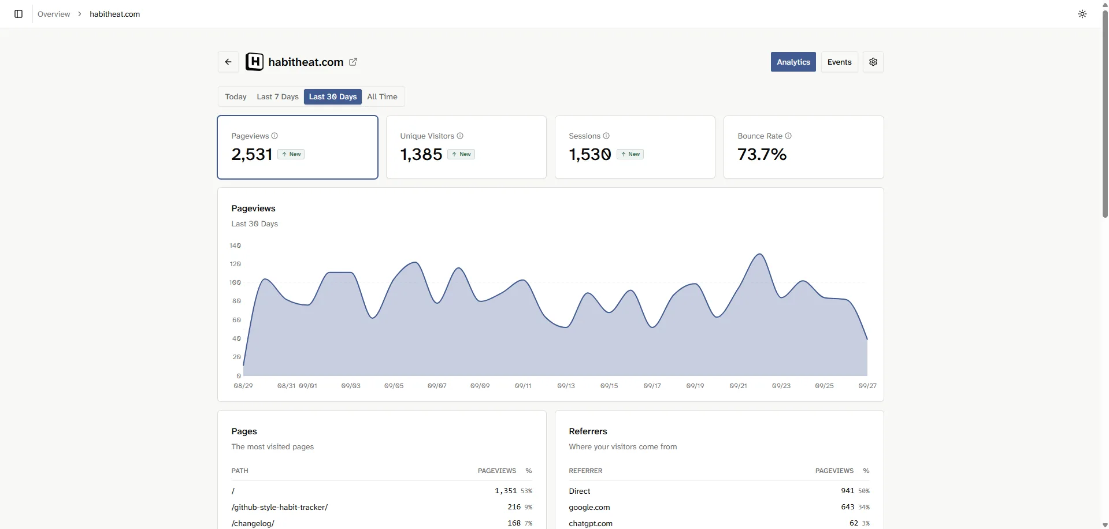The image size is (1109, 529).
Task: Switch theme with the sun icon
Action: [1082, 14]
